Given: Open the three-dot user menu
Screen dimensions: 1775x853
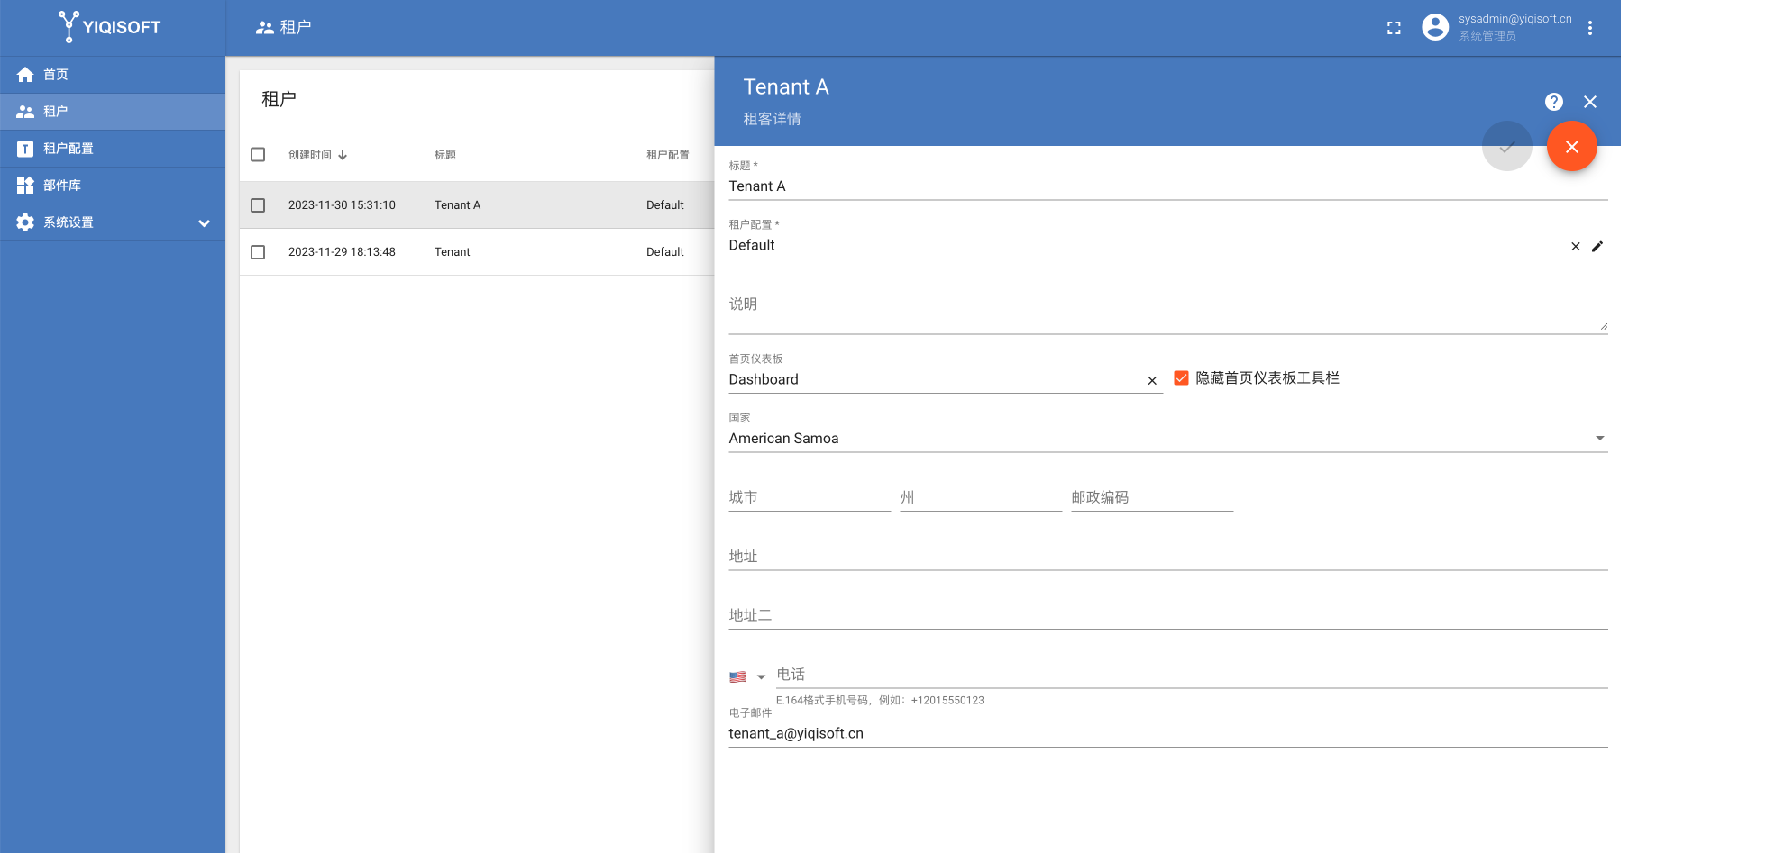Looking at the screenshot, I should 1590,28.
